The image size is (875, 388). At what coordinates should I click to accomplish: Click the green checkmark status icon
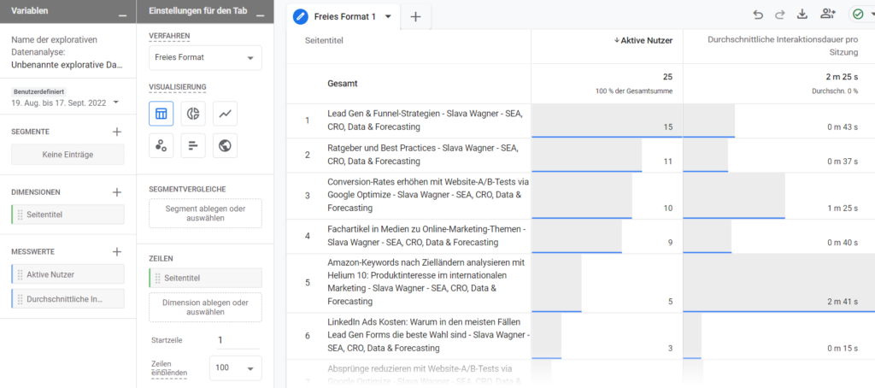[x=858, y=15]
